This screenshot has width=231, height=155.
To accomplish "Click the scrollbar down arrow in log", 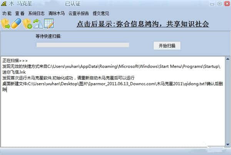I will tap(228, 144).
